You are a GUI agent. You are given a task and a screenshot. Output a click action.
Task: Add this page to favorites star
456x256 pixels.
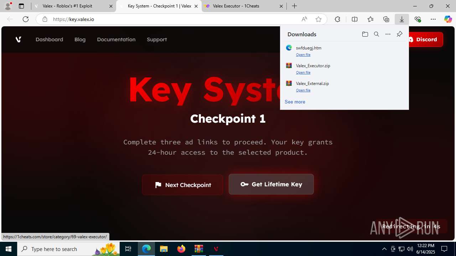pyautogui.click(x=318, y=19)
